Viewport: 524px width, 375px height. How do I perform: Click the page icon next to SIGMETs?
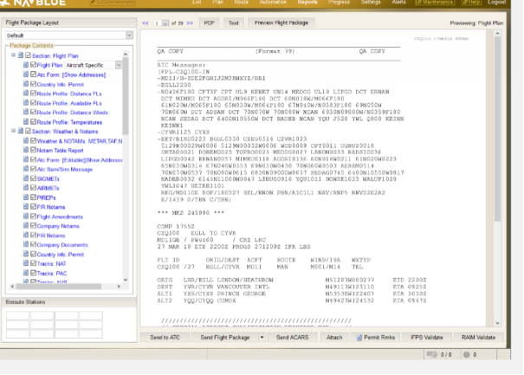(x=26, y=178)
